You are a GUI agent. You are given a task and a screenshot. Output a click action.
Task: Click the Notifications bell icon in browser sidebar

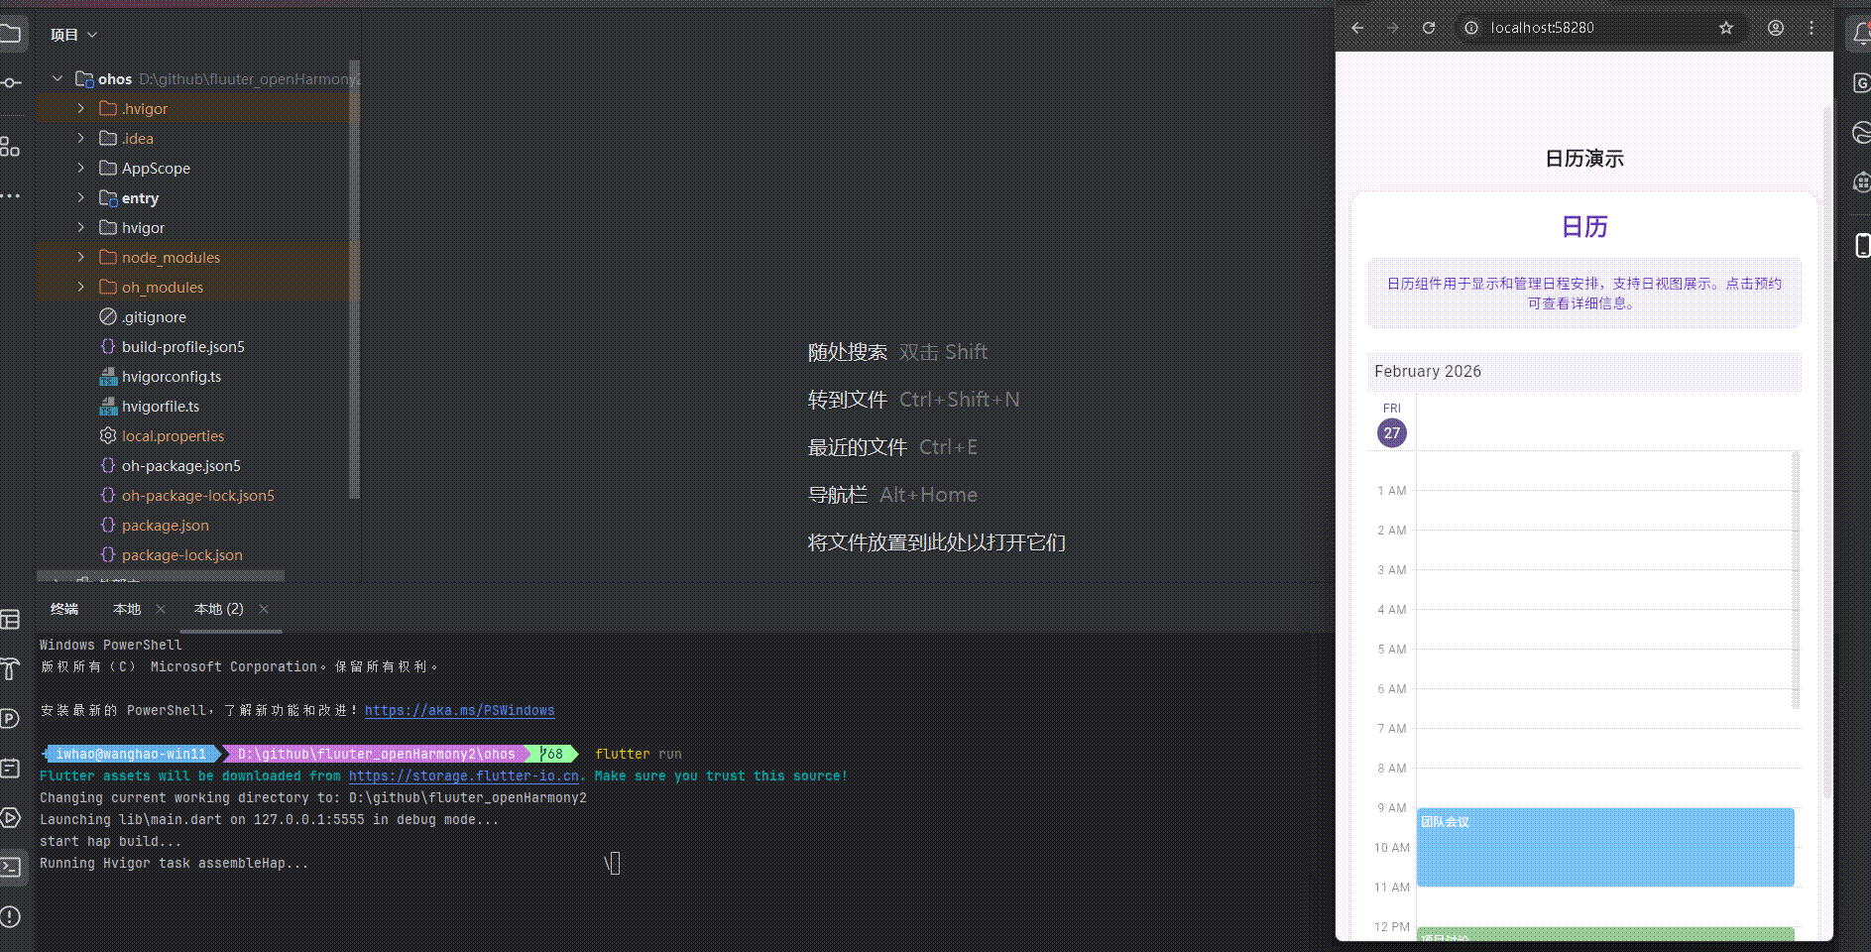pyautogui.click(x=1862, y=32)
